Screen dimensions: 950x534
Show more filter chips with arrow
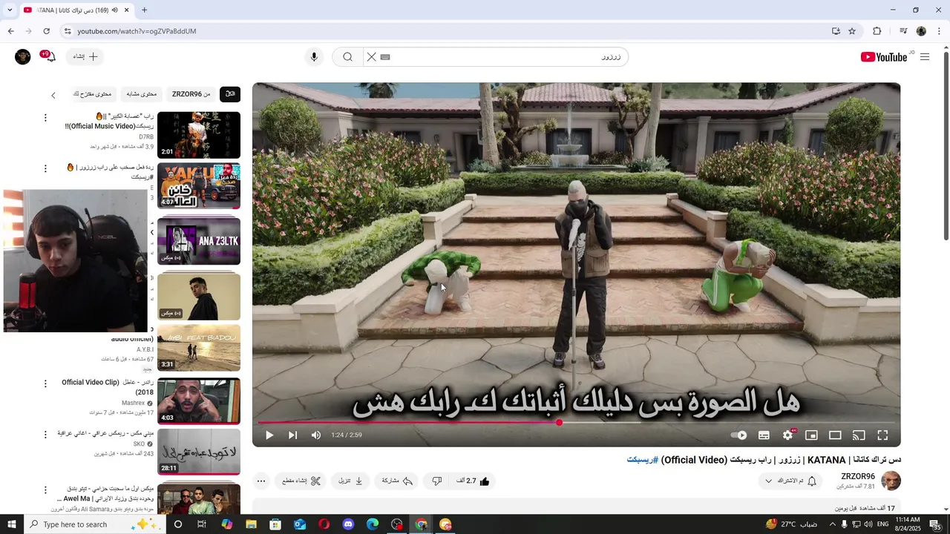[53, 95]
